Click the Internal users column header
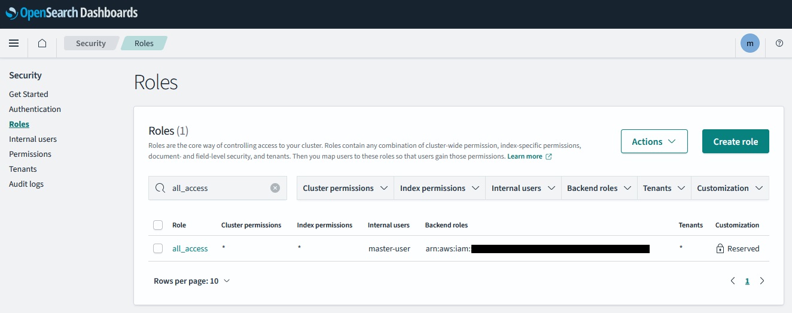The image size is (792, 313). (389, 225)
